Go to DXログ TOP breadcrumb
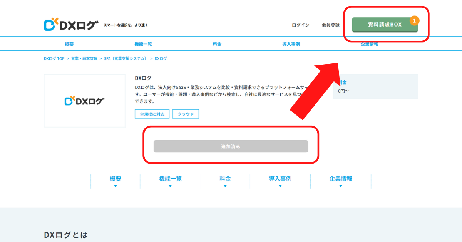Viewport: 462px width, 242px height. click(54, 59)
